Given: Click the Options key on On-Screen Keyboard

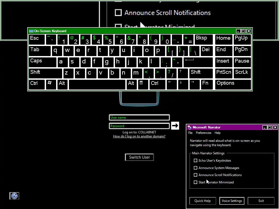Looking at the screenshot, I should click(233, 85).
